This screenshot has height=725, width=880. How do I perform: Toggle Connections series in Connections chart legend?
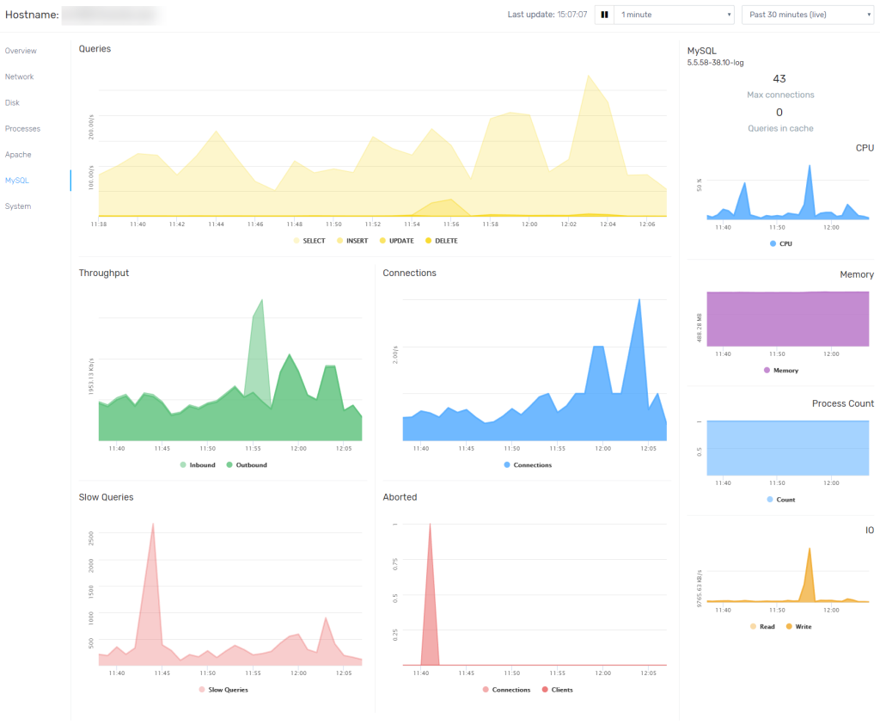(529, 465)
